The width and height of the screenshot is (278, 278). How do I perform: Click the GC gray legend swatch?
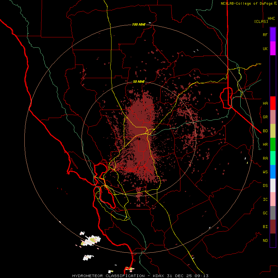tap(273, 213)
